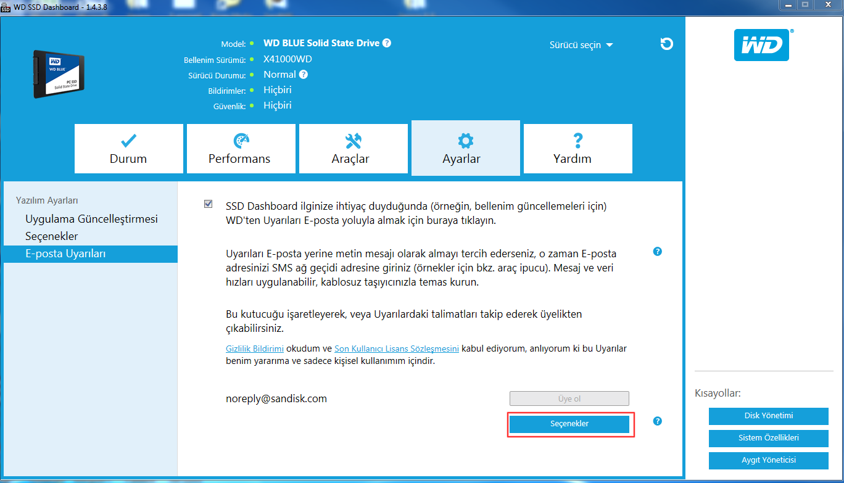The height and width of the screenshot is (483, 844).
Task: Switch to the Durum tab
Action: tap(129, 149)
